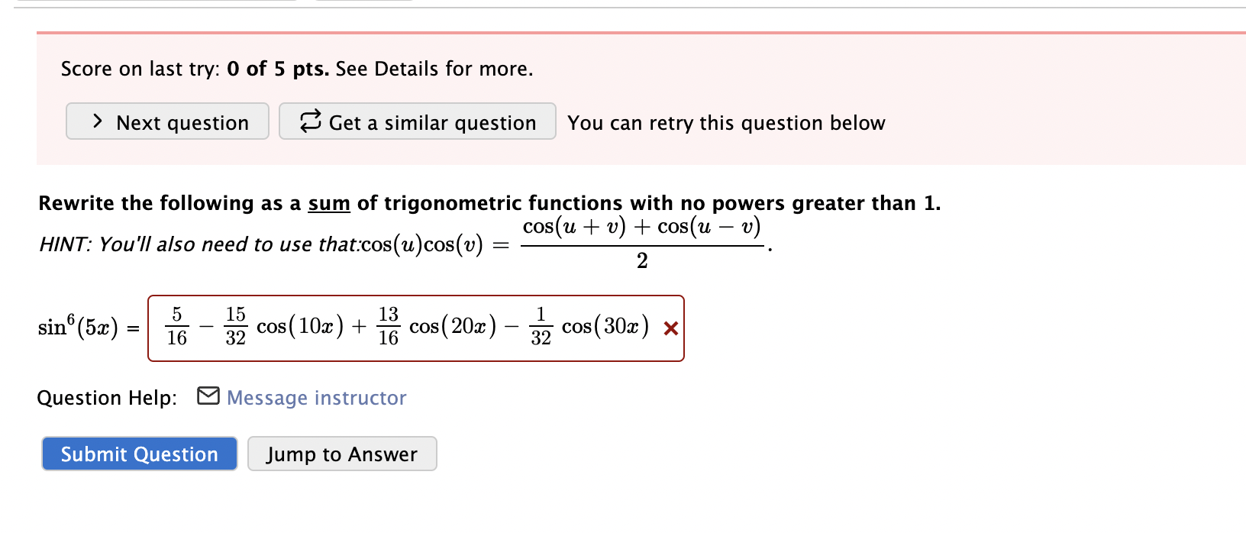Click the refresh icon beside Get a similar question
Screen dimensions: 1246x533
point(308,121)
